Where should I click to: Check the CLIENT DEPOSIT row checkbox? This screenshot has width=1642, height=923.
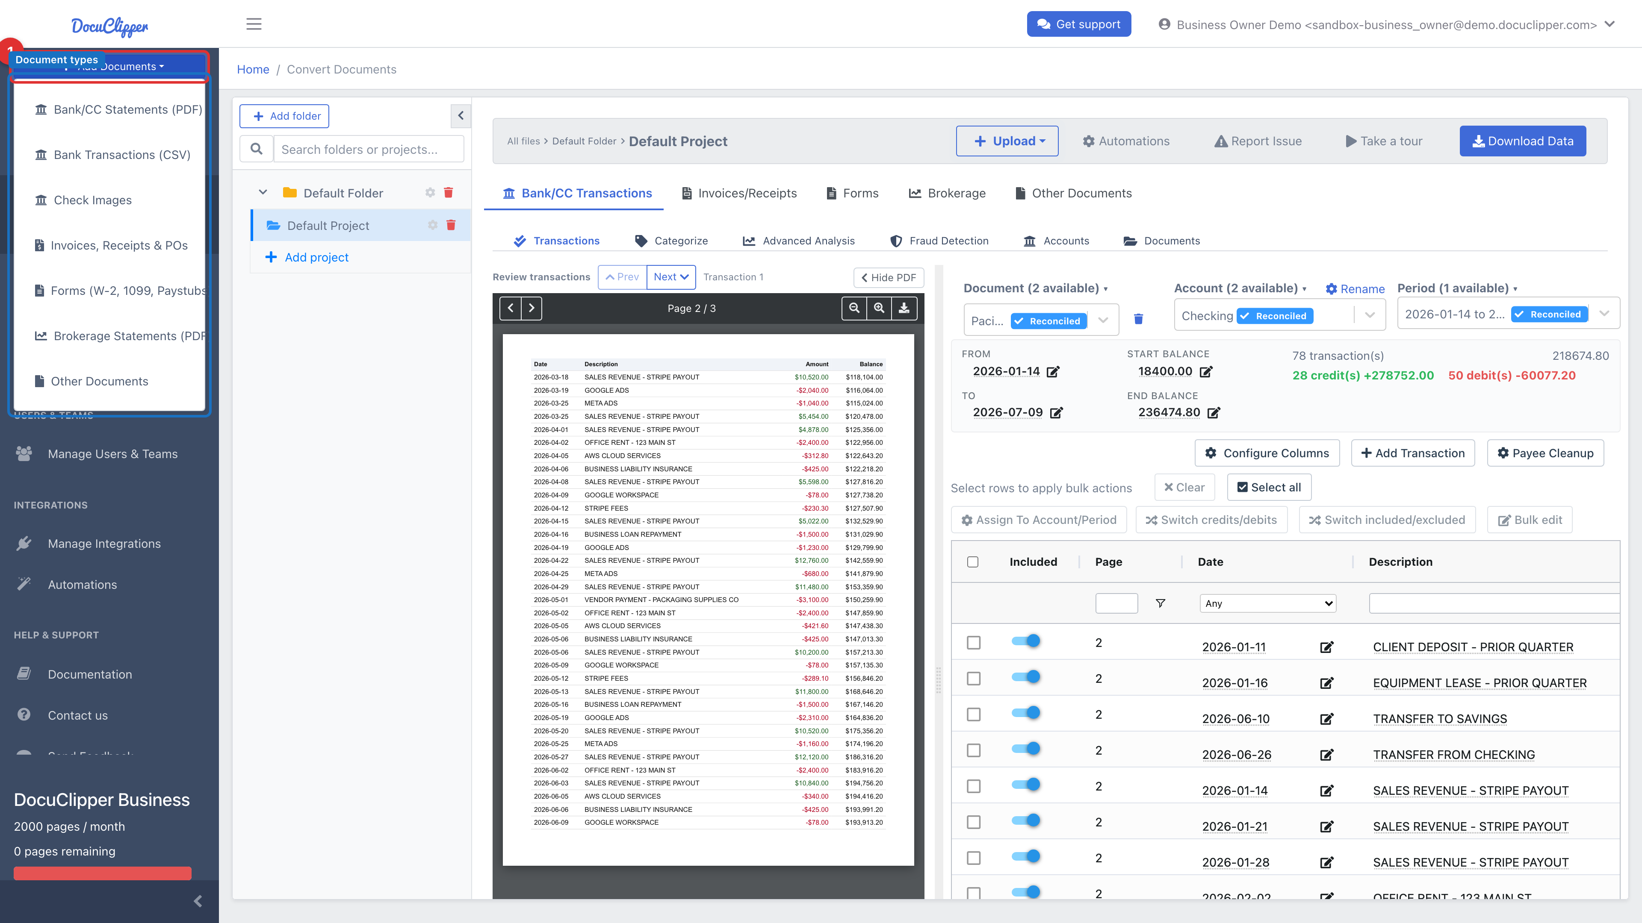973,643
